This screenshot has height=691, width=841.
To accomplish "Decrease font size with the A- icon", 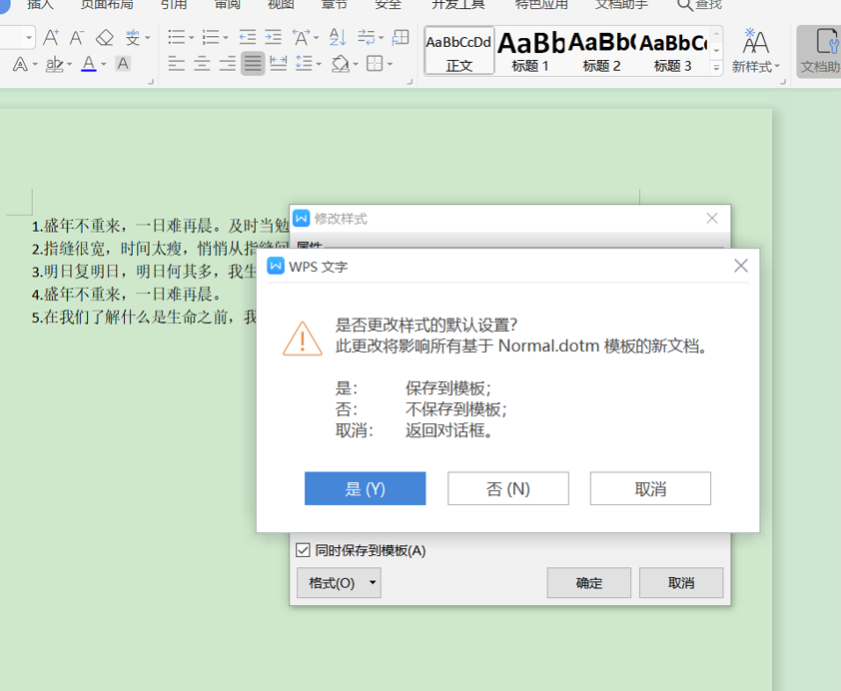I will click(x=77, y=38).
